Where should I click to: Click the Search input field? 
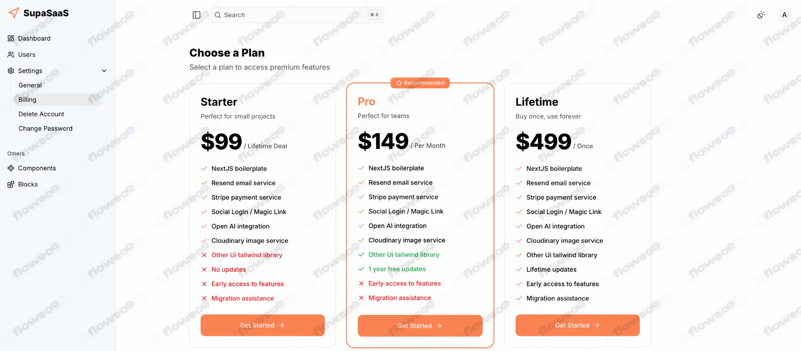point(292,15)
